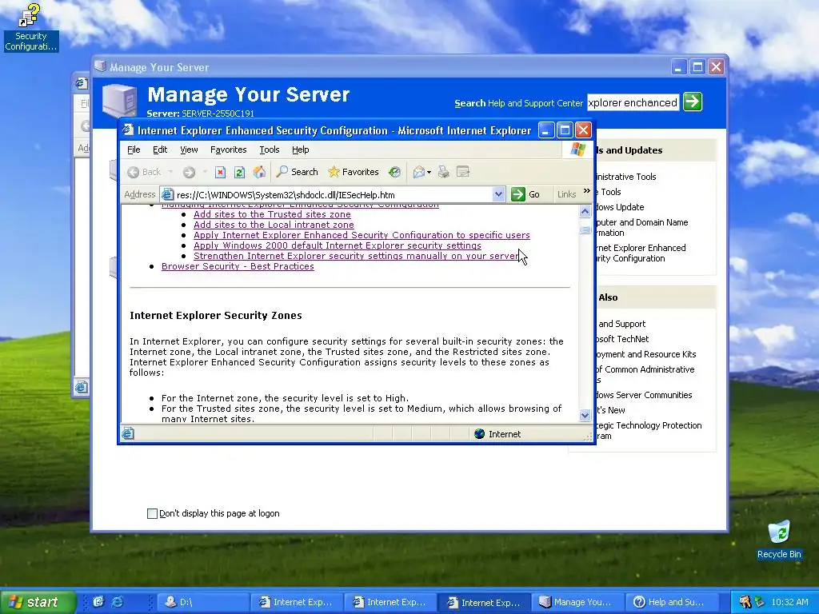This screenshot has height=614, width=819.
Task: Open 'What's New' link in See Also
Action: pyautogui.click(x=610, y=410)
